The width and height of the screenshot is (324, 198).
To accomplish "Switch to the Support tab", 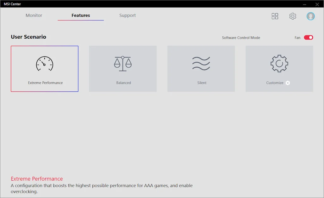I will (128, 15).
